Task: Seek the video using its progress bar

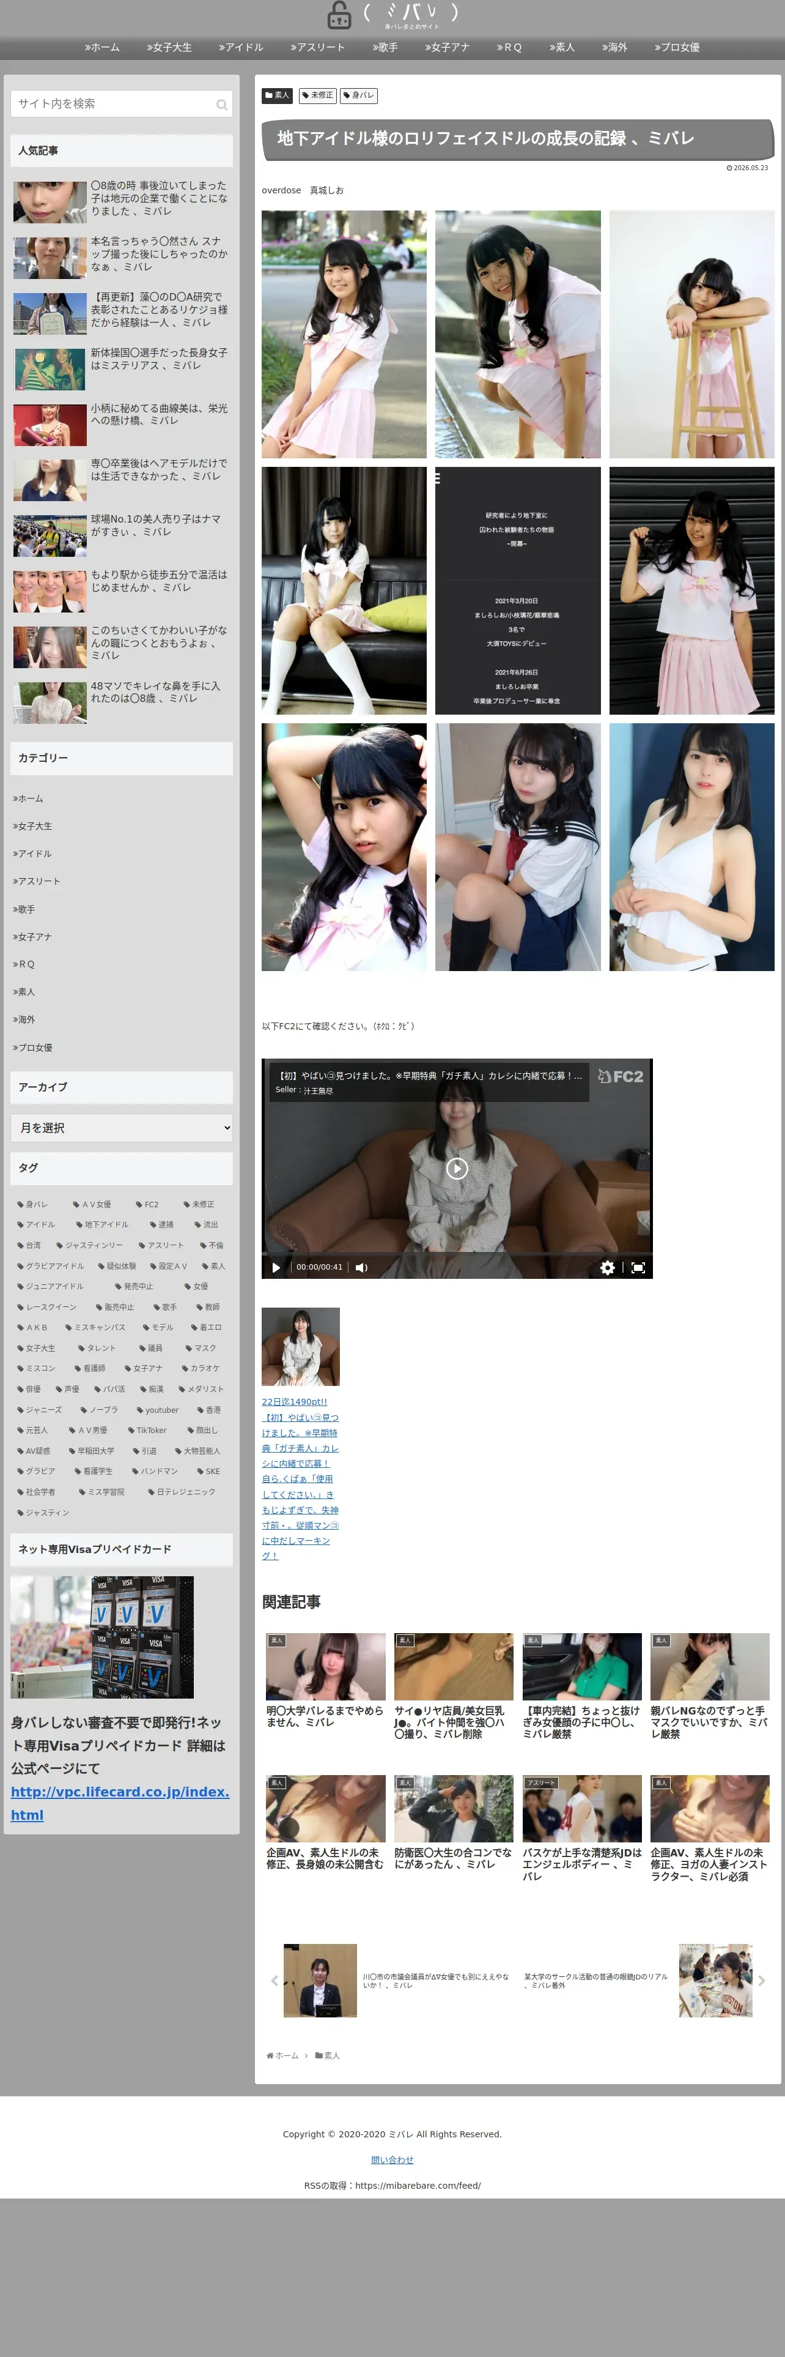Action: coord(457,1253)
